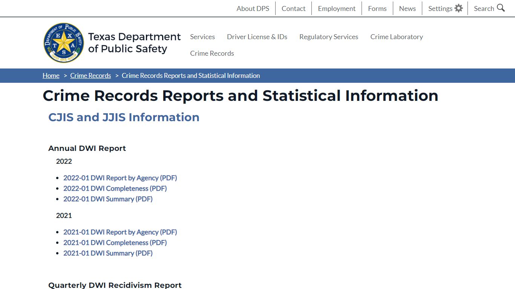Image resolution: width=515 pixels, height=289 pixels.
Task: Open 2022-01 DWI Summary PDF
Action: coord(108,199)
